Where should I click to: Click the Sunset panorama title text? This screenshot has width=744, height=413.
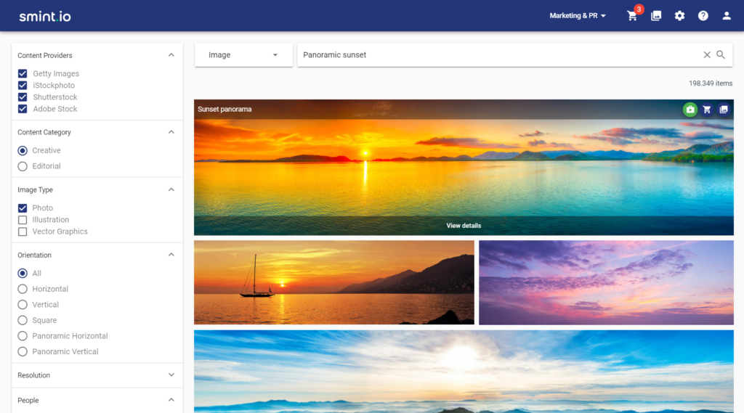[225, 110]
